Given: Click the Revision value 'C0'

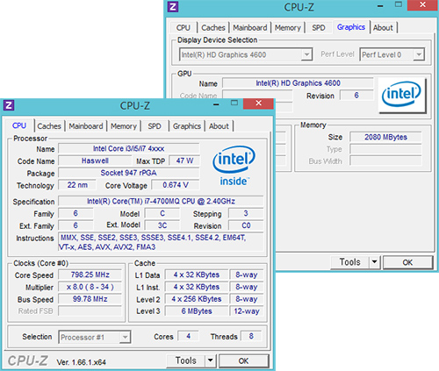Looking at the screenshot, I should (x=246, y=225).
